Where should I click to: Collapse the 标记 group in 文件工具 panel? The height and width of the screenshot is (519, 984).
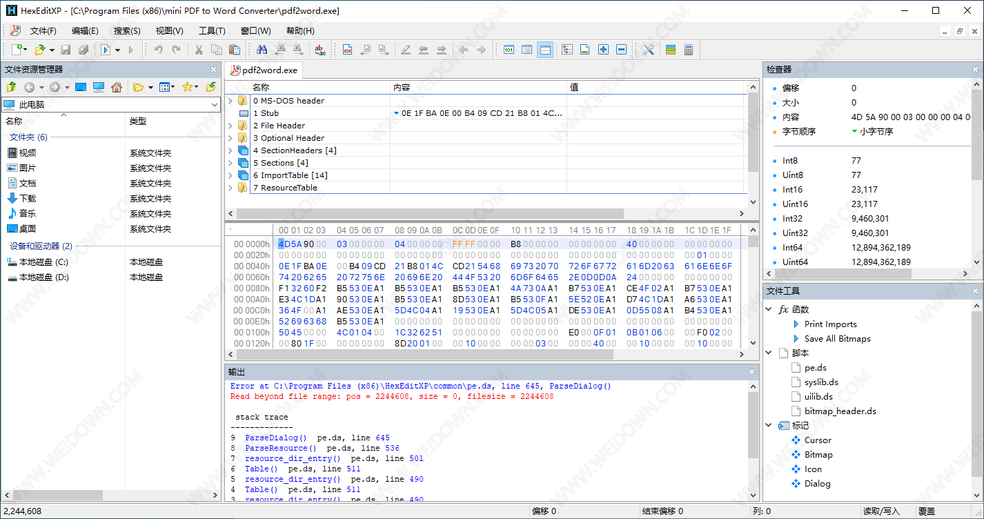point(769,425)
